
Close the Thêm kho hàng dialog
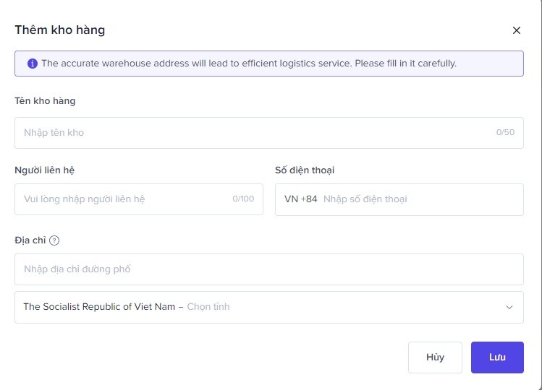516,30
